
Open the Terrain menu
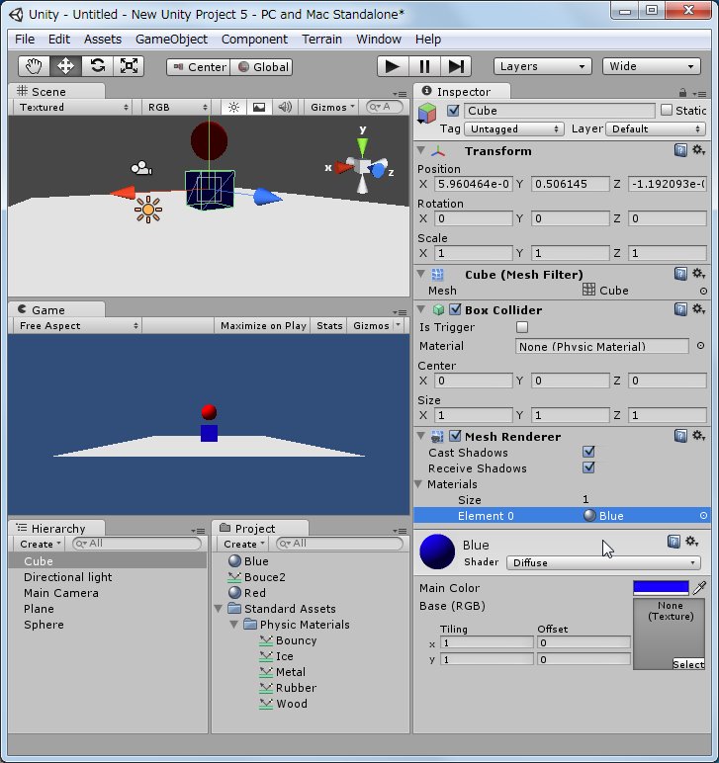pos(321,39)
